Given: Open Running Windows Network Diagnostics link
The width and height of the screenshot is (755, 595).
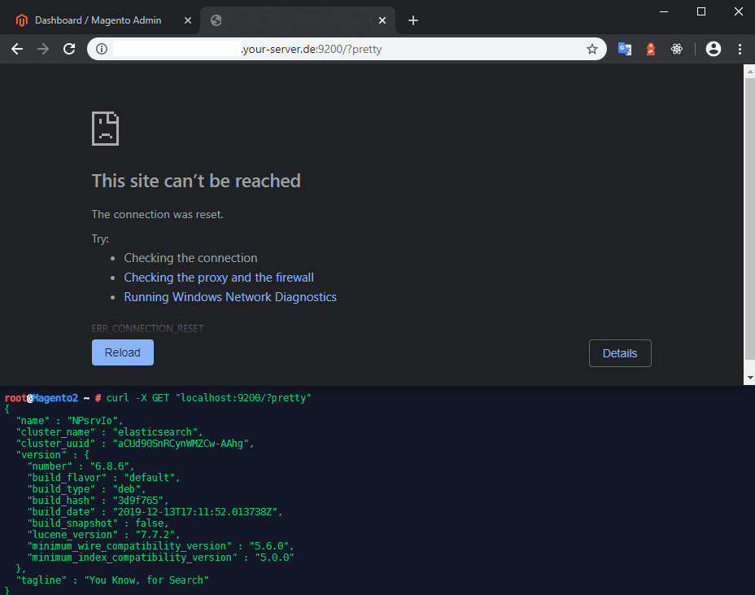Looking at the screenshot, I should coord(230,296).
